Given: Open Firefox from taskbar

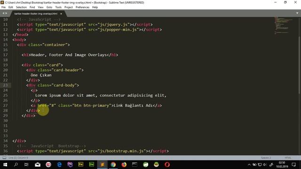Looking at the screenshot, I should pos(124,165).
